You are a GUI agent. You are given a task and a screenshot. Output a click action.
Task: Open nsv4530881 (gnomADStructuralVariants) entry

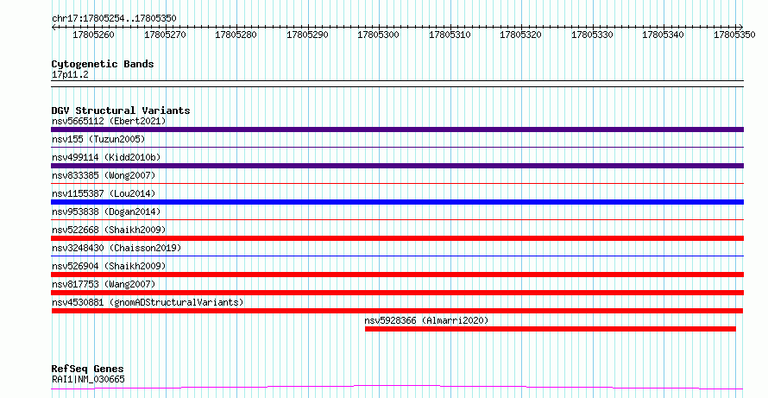click(148, 302)
